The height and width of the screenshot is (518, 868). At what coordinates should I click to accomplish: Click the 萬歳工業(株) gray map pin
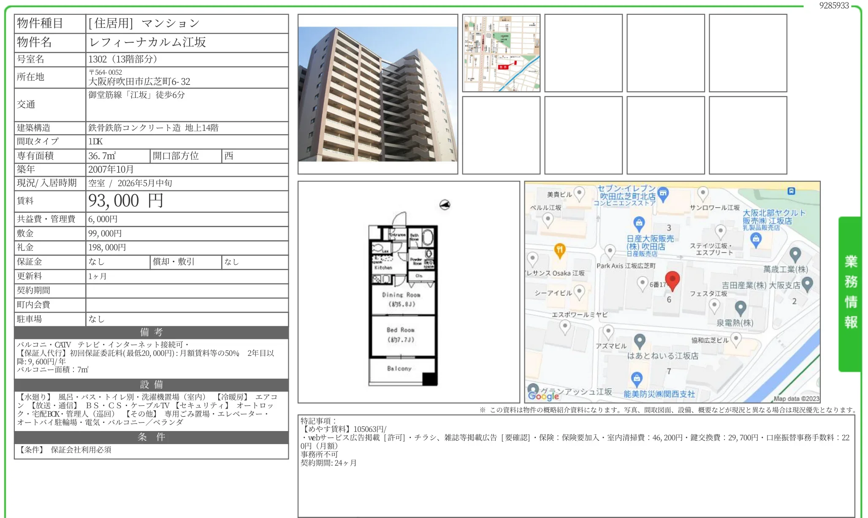pyautogui.click(x=795, y=254)
